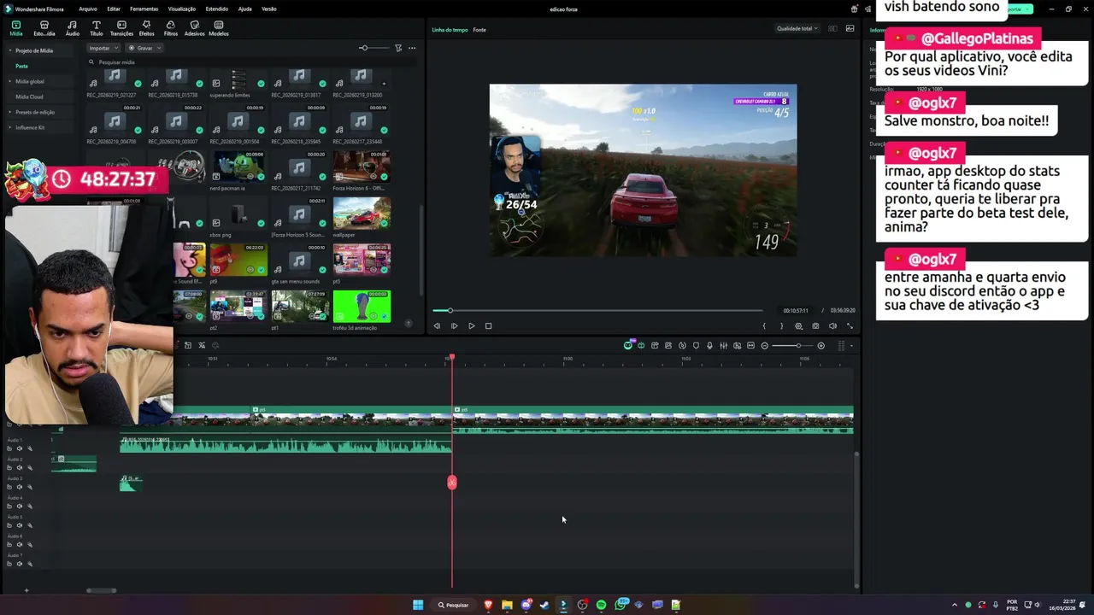The image size is (1094, 615).
Task: Select Mídia Cloud in the sidebar
Action: 29,97
